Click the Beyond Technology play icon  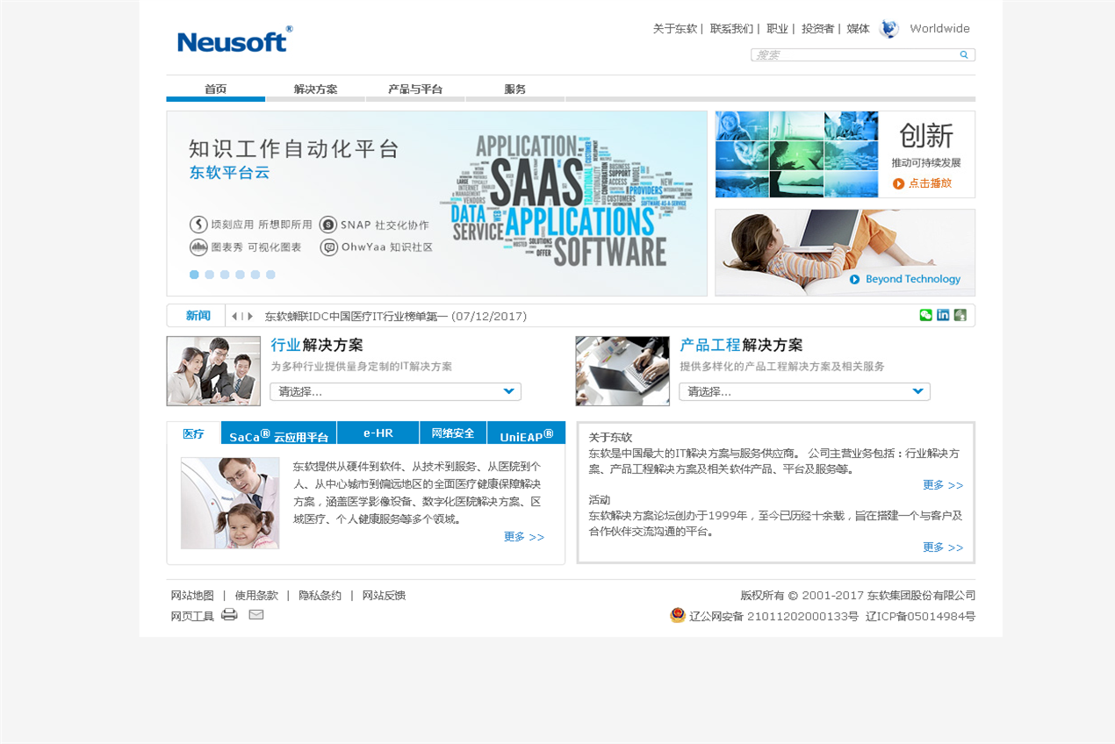[854, 279]
